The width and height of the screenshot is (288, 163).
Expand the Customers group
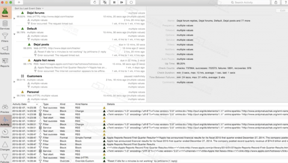(x=15, y=81)
